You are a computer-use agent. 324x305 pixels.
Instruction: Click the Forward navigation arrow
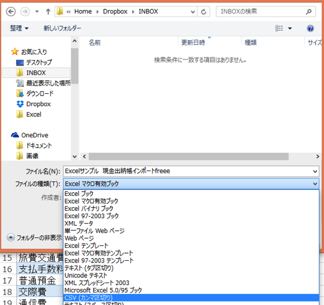(x=25, y=11)
